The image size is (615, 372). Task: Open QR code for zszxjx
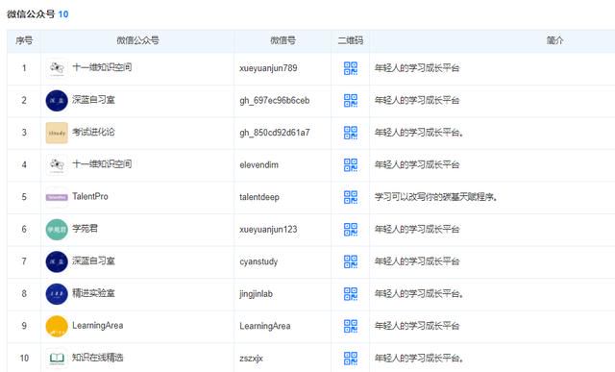point(350,358)
